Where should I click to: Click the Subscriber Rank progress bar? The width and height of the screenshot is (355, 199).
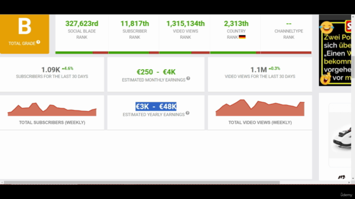tap(134, 53)
